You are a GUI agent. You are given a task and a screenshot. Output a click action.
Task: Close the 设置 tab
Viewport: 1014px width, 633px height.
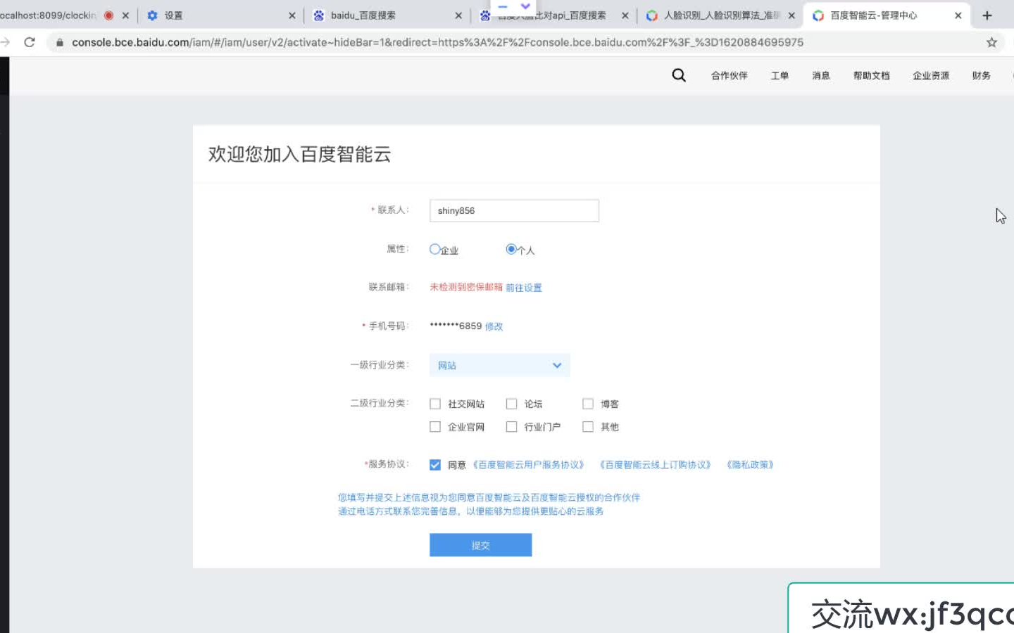coord(292,15)
